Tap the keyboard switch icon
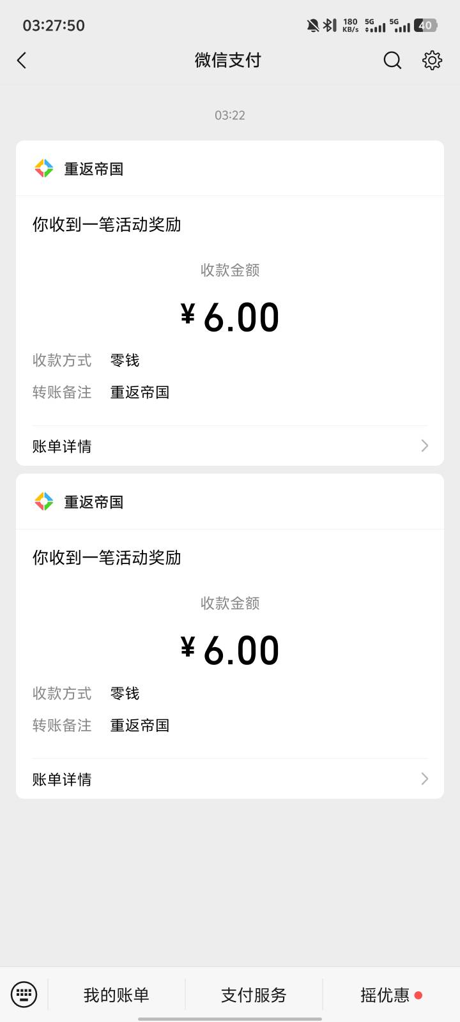Screen dimensions: 460x1022 pyautogui.click(x=24, y=995)
